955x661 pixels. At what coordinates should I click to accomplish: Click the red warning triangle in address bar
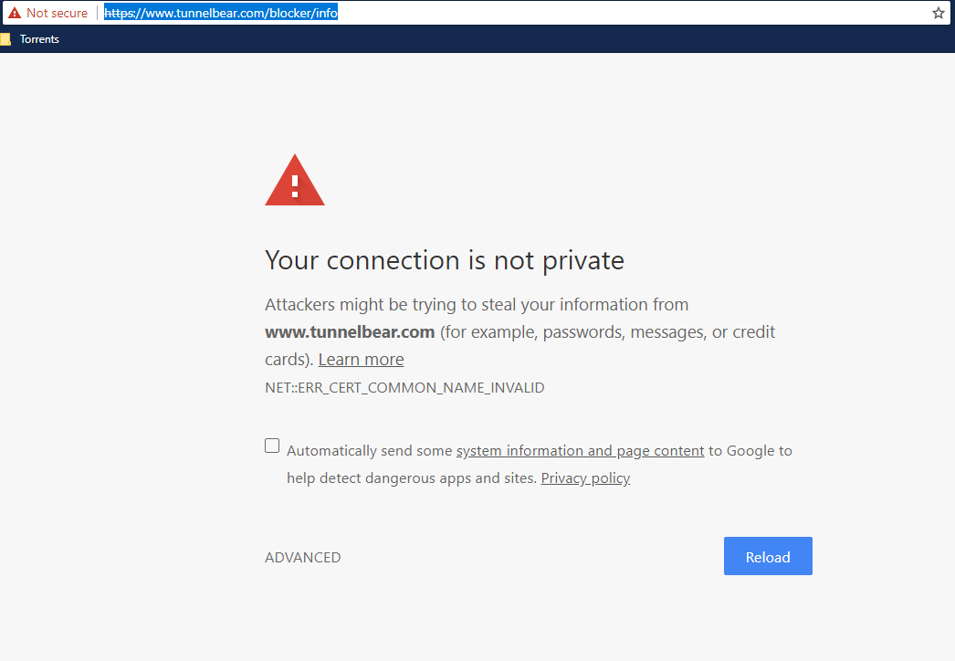pos(15,13)
